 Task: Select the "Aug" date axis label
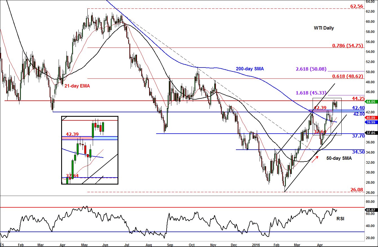[149, 245]
